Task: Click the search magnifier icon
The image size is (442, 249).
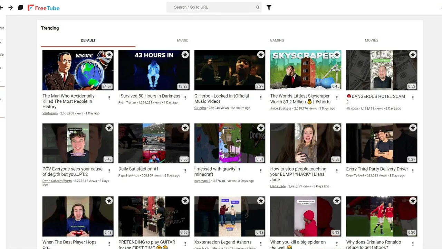Action: click(x=258, y=7)
